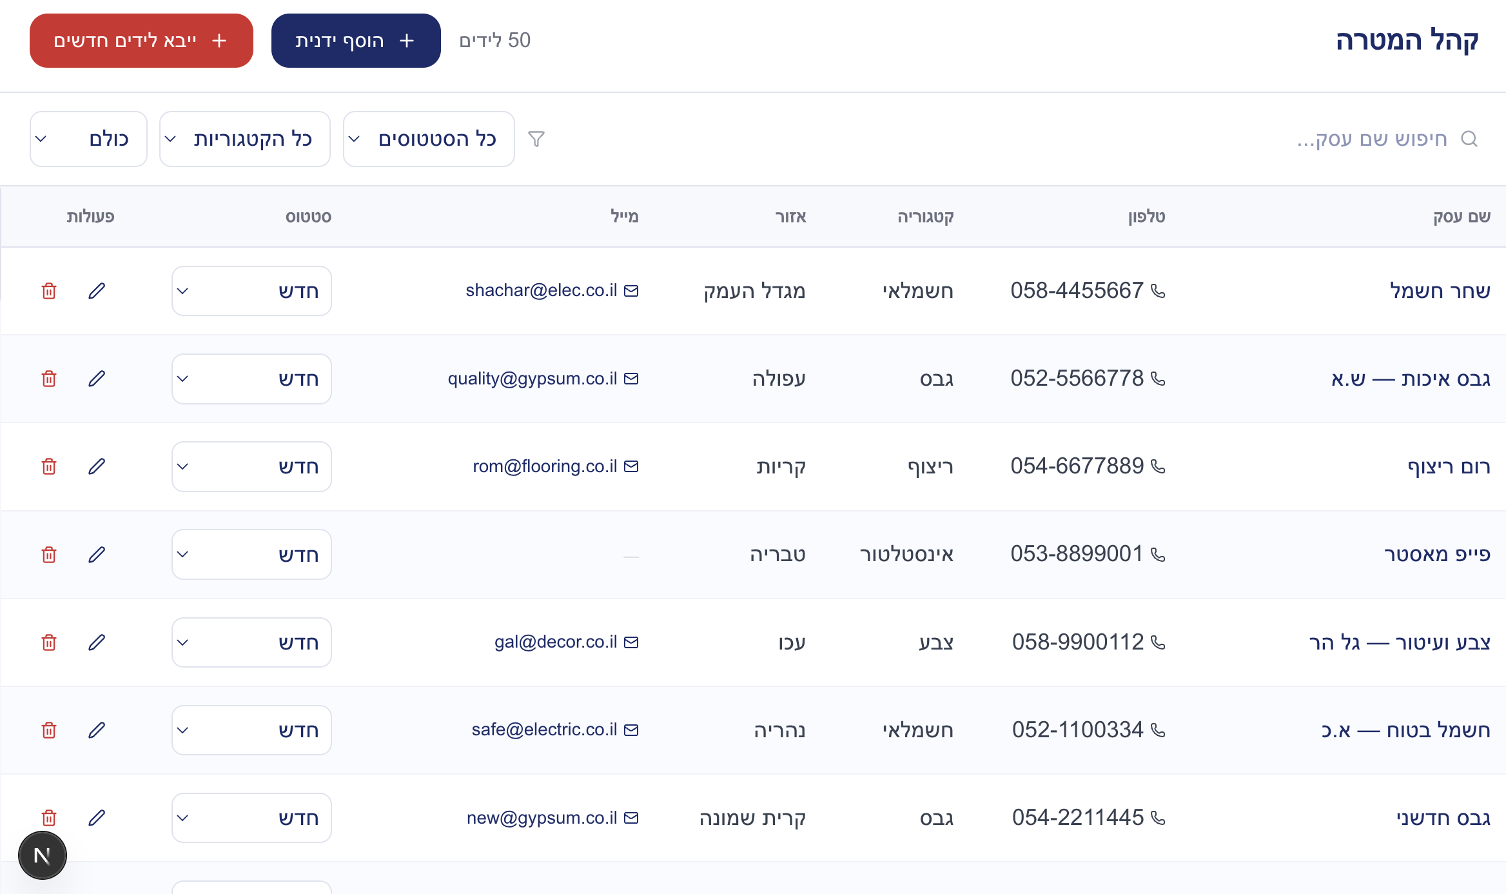
Task: Click area cell מגדל העמק
Action: click(754, 291)
